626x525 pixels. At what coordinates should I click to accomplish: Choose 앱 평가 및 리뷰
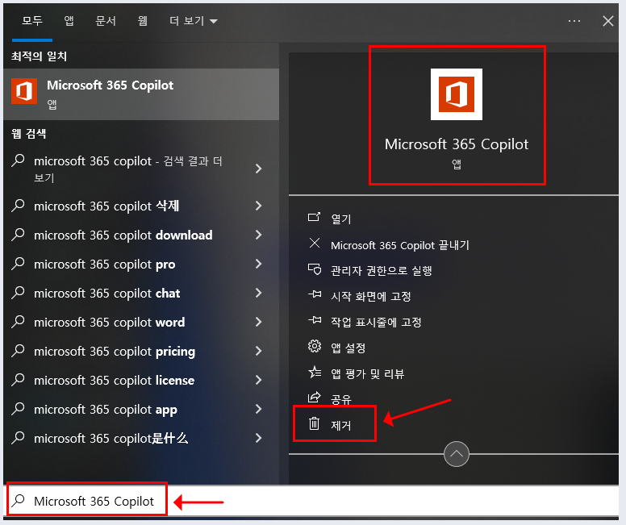coord(367,373)
